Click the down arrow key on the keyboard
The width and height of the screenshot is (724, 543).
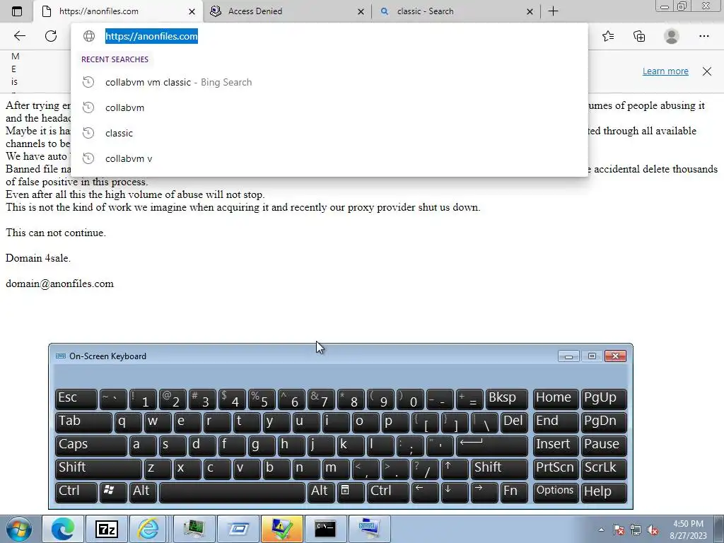455,492
